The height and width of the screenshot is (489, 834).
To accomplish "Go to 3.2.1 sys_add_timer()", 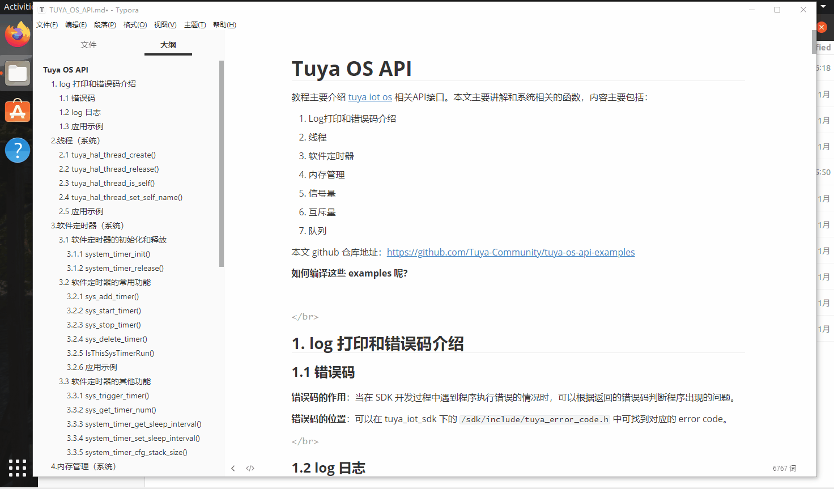I will tap(103, 296).
